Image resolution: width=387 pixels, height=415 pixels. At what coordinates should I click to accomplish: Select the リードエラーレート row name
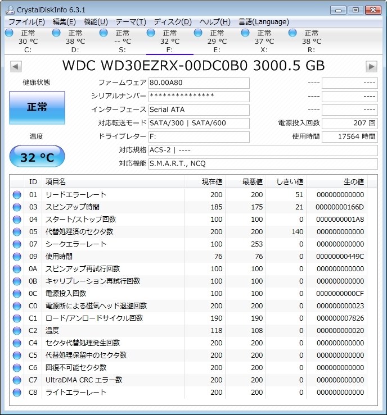click(76, 195)
